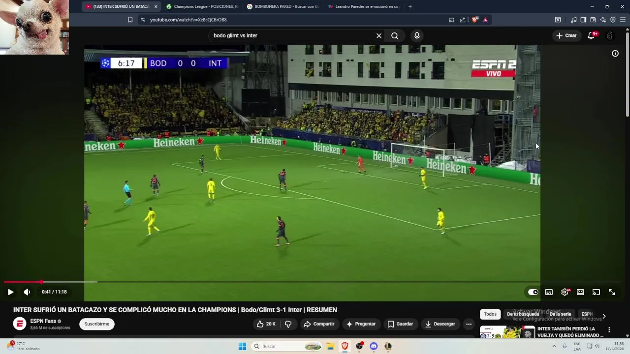Clear the YouTube search box text
Screen dimensions: 630x354
pyautogui.click(x=379, y=35)
